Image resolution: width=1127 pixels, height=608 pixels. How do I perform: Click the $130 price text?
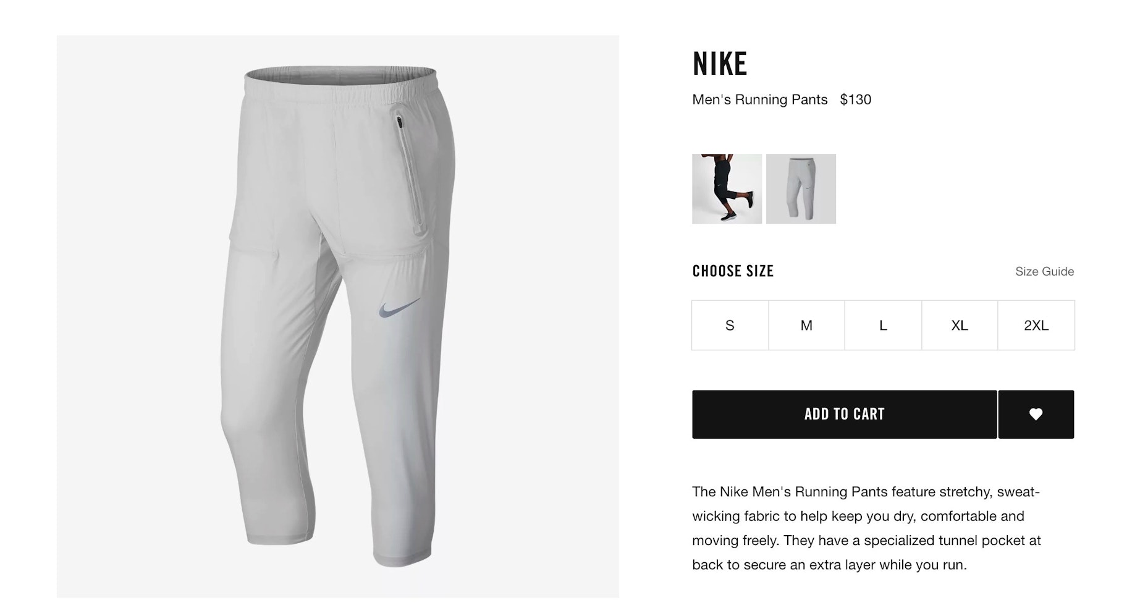855,99
